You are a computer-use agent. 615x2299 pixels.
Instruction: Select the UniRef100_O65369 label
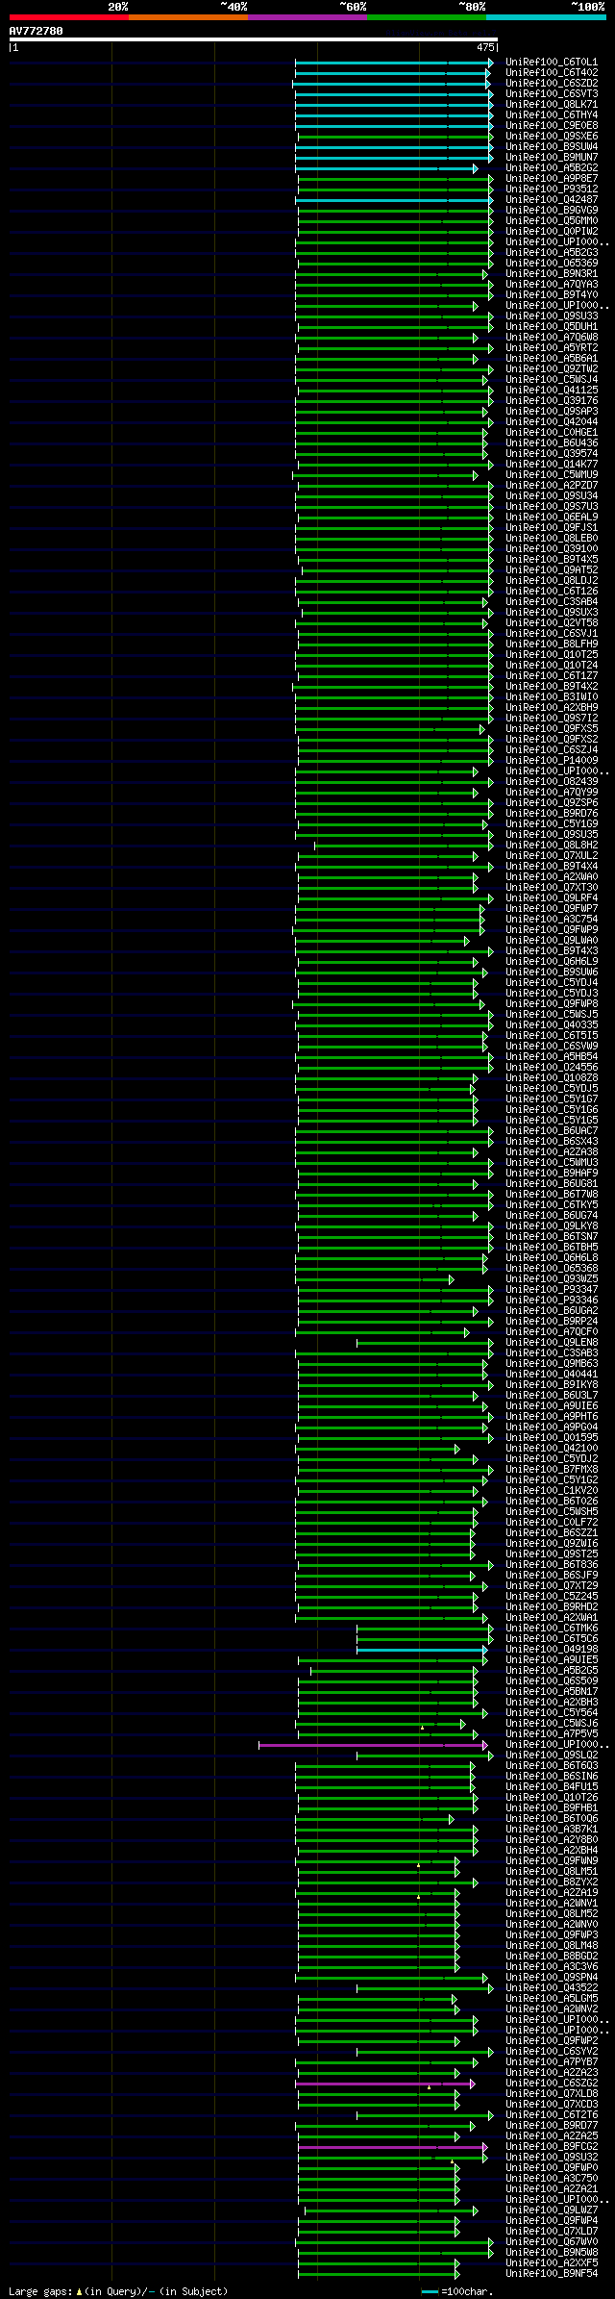point(552,263)
